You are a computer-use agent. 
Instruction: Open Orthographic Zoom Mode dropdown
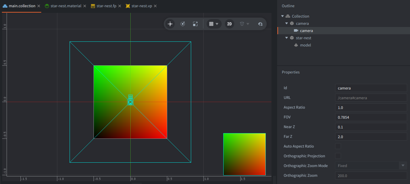pyautogui.click(x=371, y=166)
